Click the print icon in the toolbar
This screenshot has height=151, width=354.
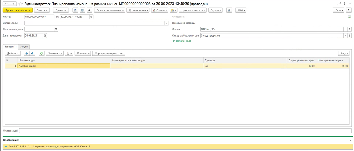229,10
